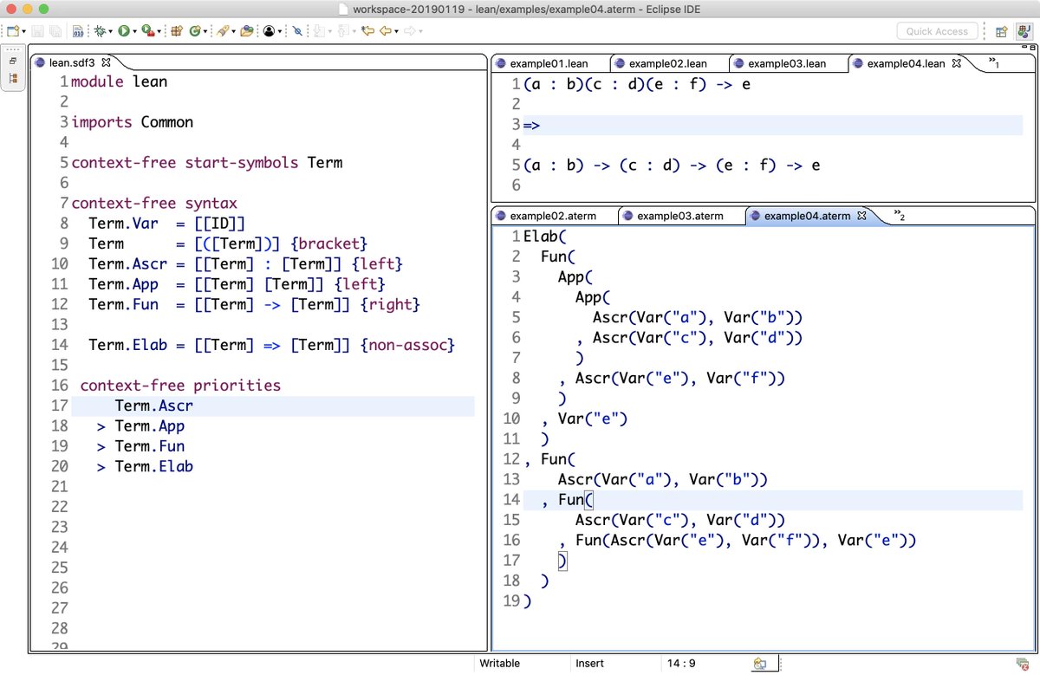Screen dimensions: 1040x675
Task: Click the New Java Package icon
Action: point(177,31)
